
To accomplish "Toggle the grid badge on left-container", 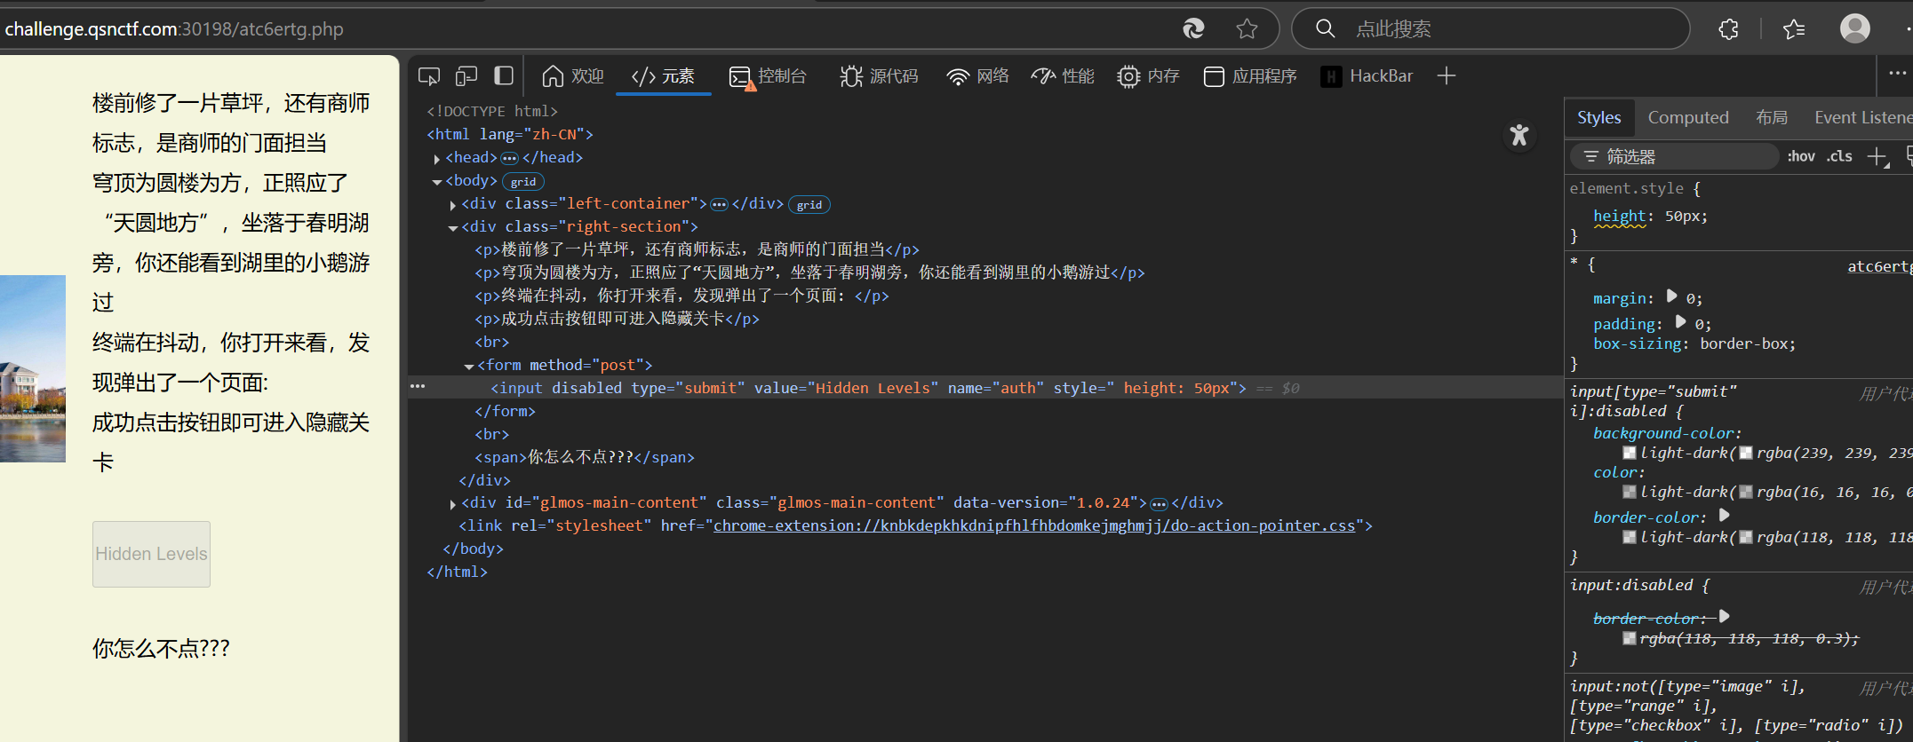I will pyautogui.click(x=809, y=205).
